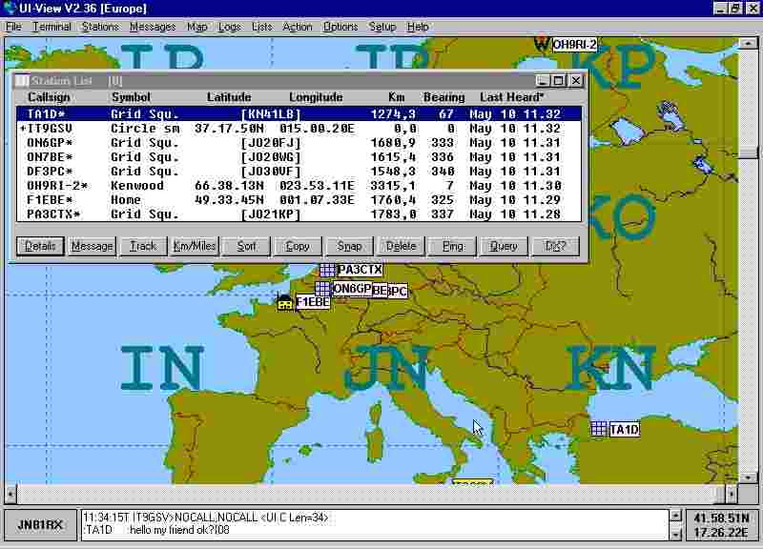Viewport: 763px width, 549px height.
Task: Click the TA1D grid square icon on map
Action: pos(598,429)
